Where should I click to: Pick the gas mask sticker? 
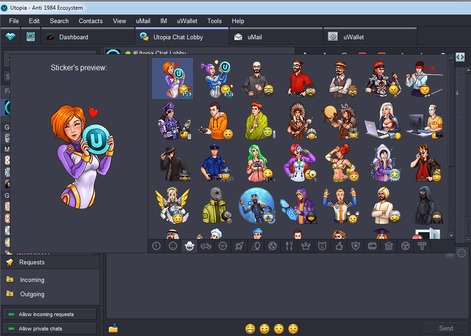point(216,205)
